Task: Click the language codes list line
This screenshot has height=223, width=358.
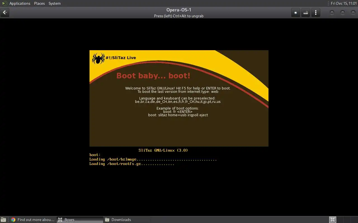Action: 178,102
